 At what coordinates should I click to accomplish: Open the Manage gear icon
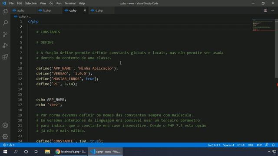coord(5,136)
